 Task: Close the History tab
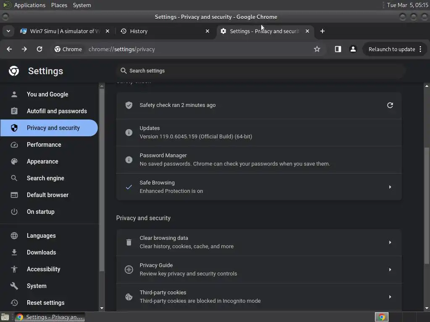(207, 31)
